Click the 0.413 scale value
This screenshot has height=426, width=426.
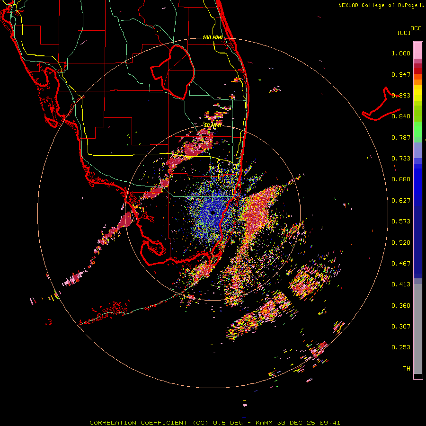click(x=401, y=284)
